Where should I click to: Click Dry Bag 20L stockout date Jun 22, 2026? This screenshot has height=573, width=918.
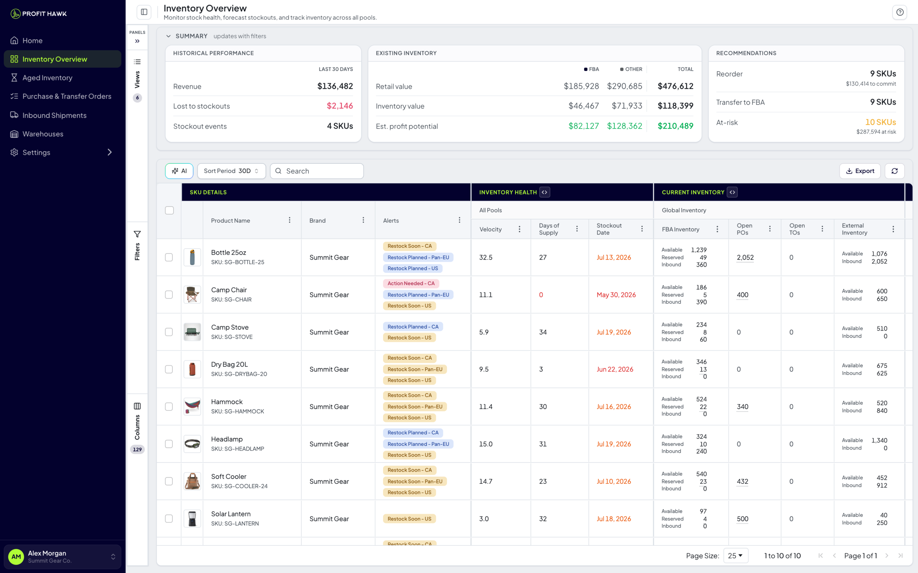click(x=615, y=369)
